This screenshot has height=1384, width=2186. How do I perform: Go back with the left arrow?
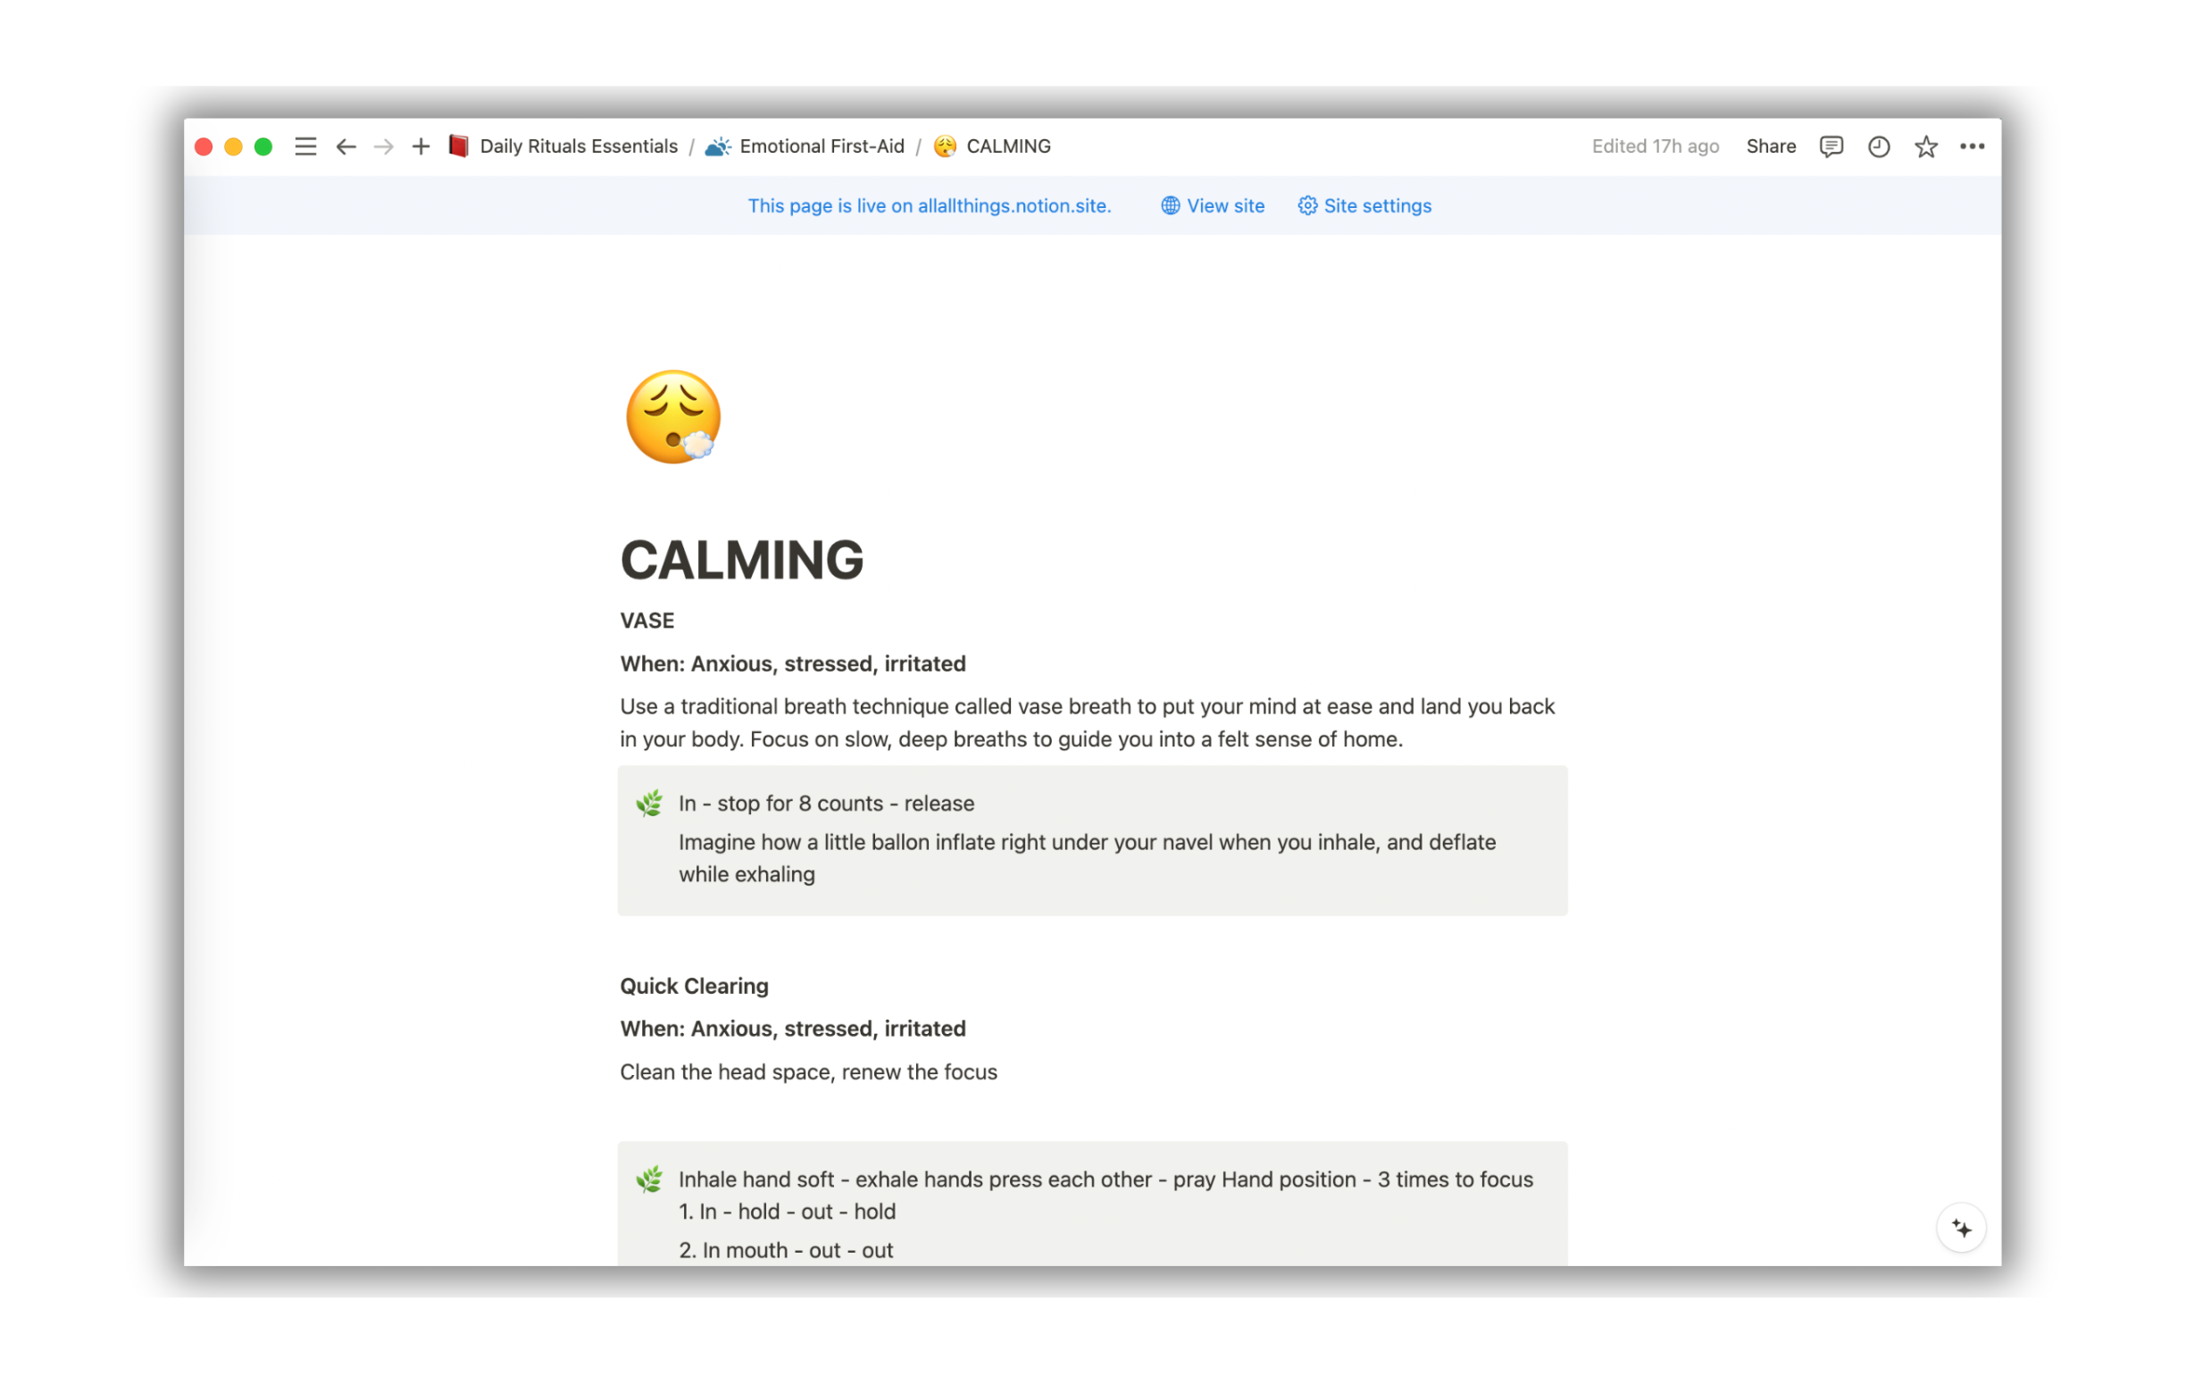pyautogui.click(x=346, y=146)
